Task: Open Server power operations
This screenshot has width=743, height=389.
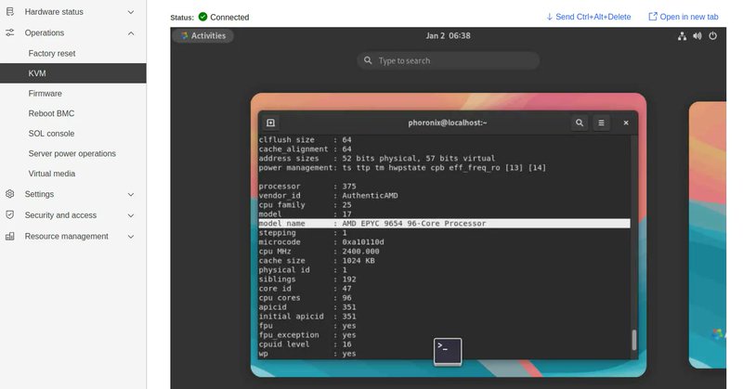Action: [73, 153]
